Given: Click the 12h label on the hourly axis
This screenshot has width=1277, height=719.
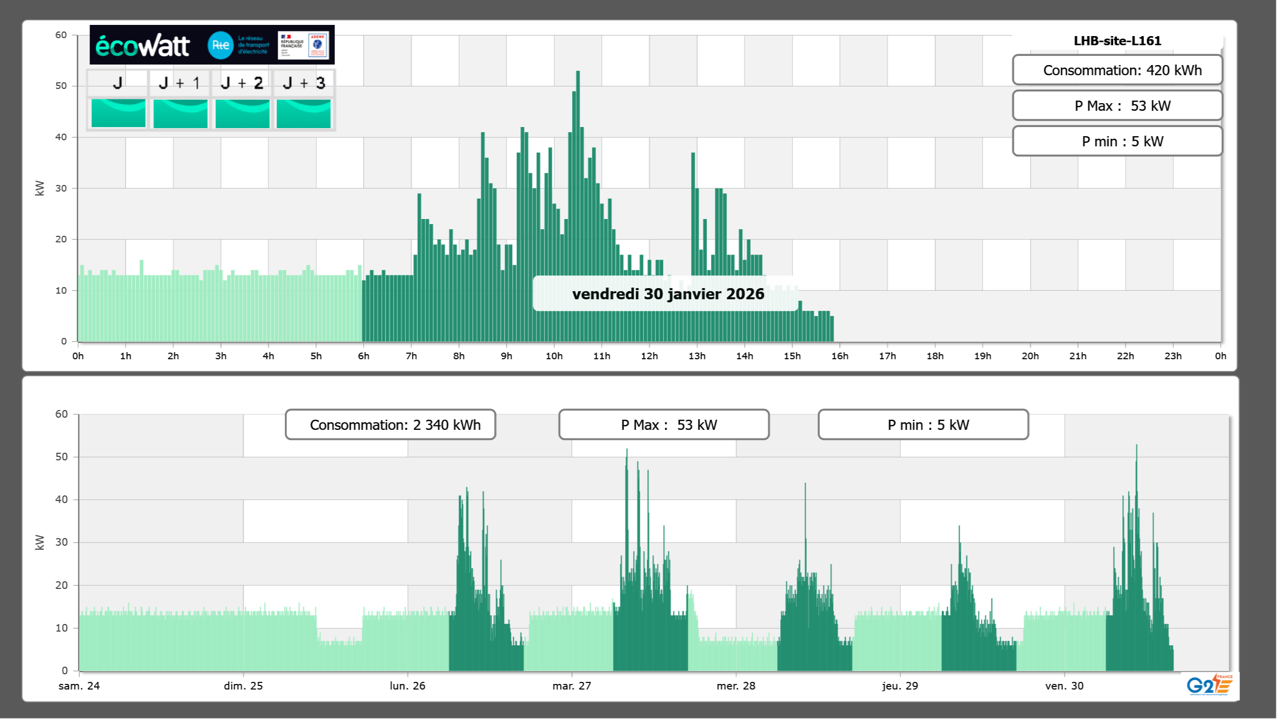Looking at the screenshot, I should (x=649, y=356).
